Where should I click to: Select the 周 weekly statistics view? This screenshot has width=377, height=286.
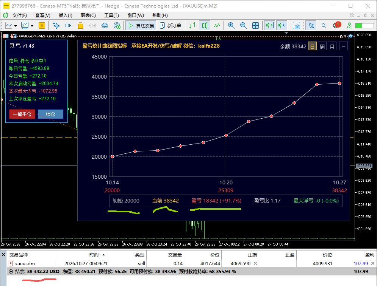(322, 46)
